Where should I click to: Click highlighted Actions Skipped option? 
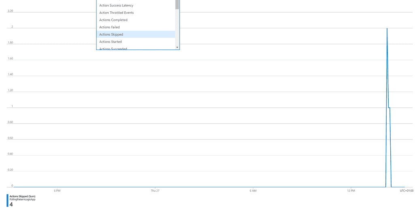coord(111,34)
